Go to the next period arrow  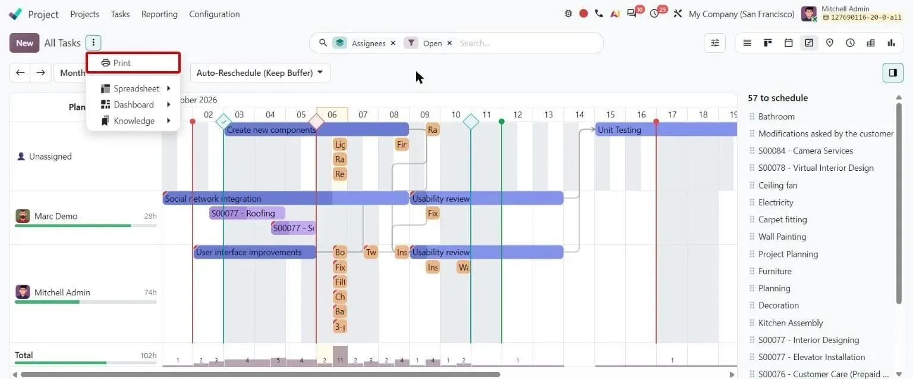(x=40, y=72)
